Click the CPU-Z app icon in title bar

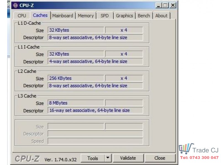pos(15,5)
